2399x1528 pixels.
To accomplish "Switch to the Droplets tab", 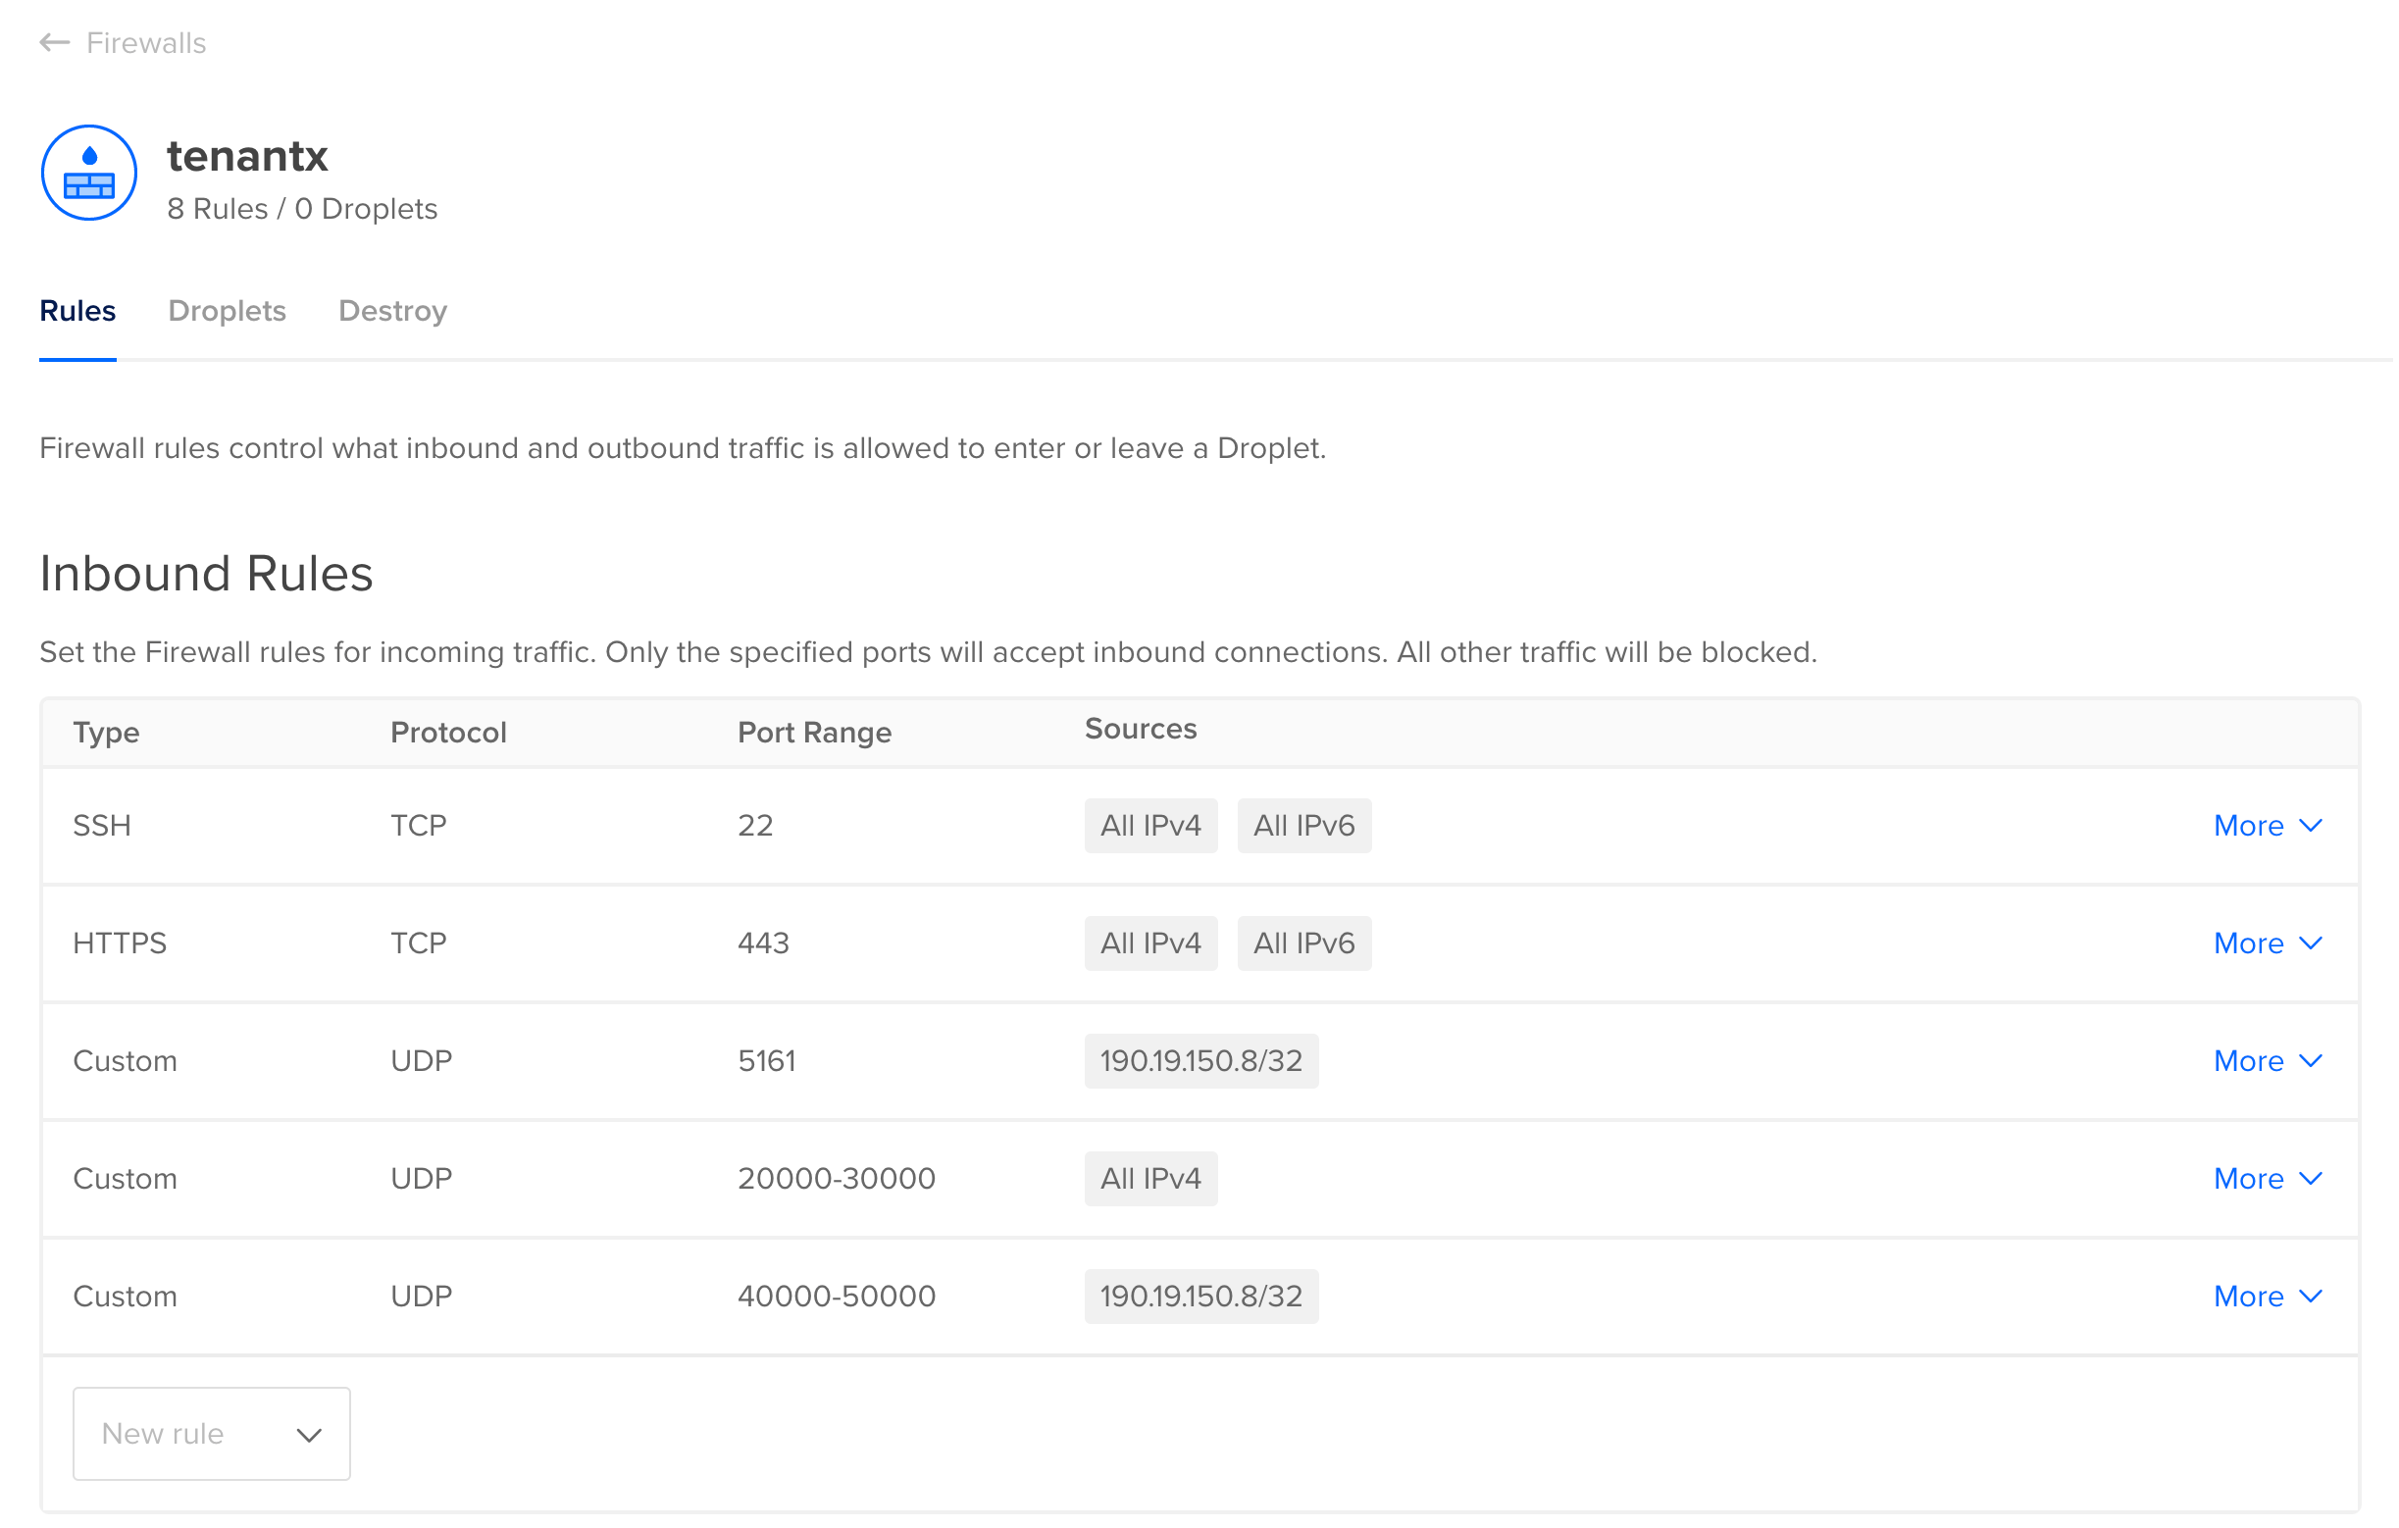I will click(228, 311).
